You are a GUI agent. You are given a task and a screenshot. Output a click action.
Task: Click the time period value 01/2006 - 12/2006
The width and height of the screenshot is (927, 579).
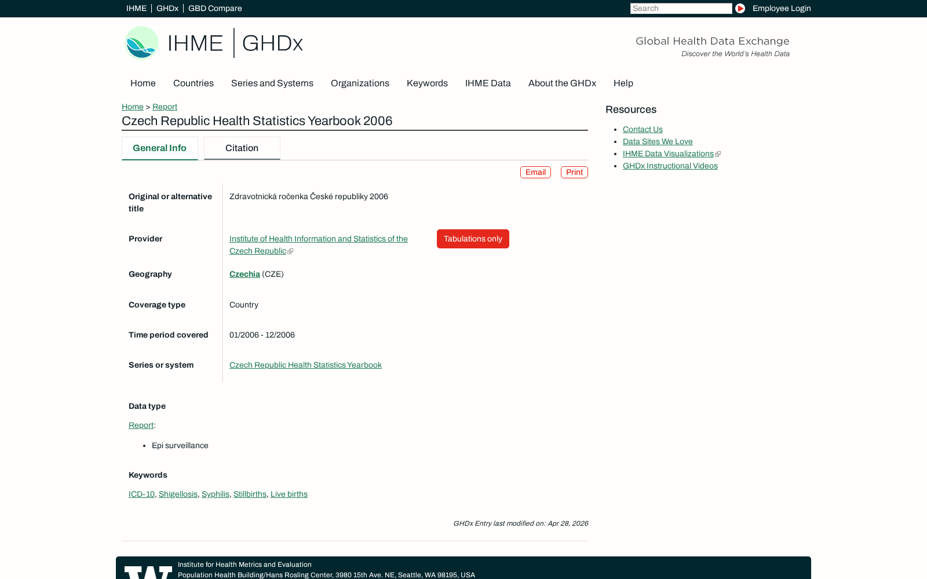pos(262,335)
